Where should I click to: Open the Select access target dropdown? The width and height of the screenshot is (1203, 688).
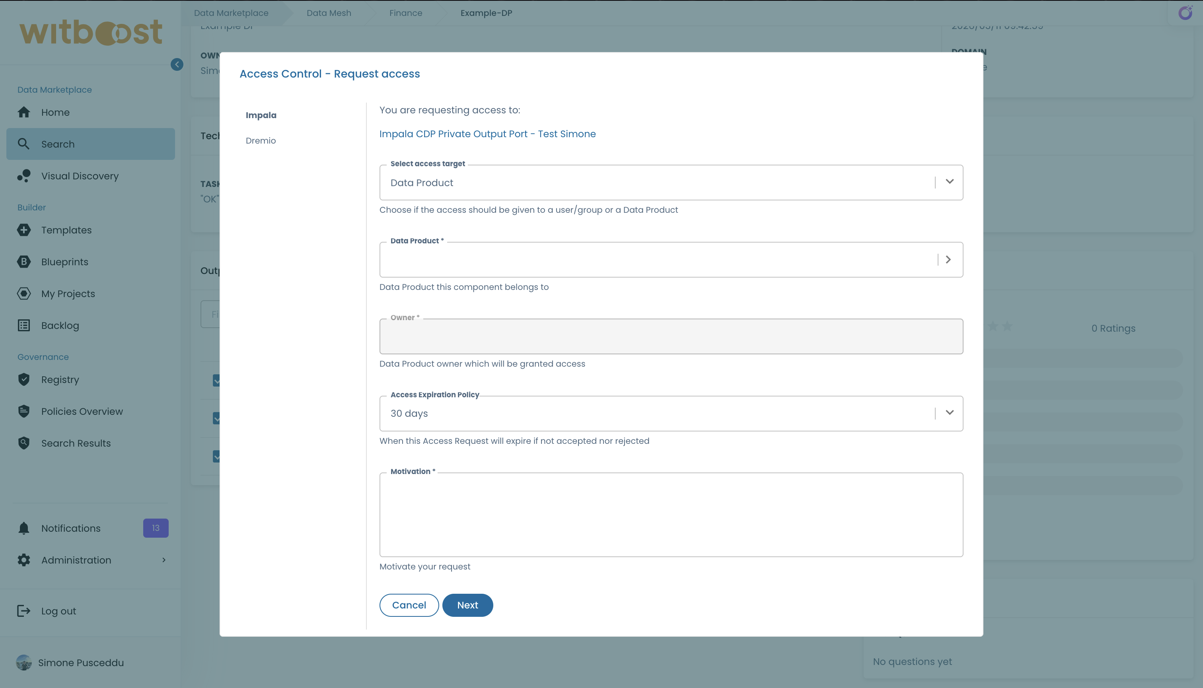671,183
